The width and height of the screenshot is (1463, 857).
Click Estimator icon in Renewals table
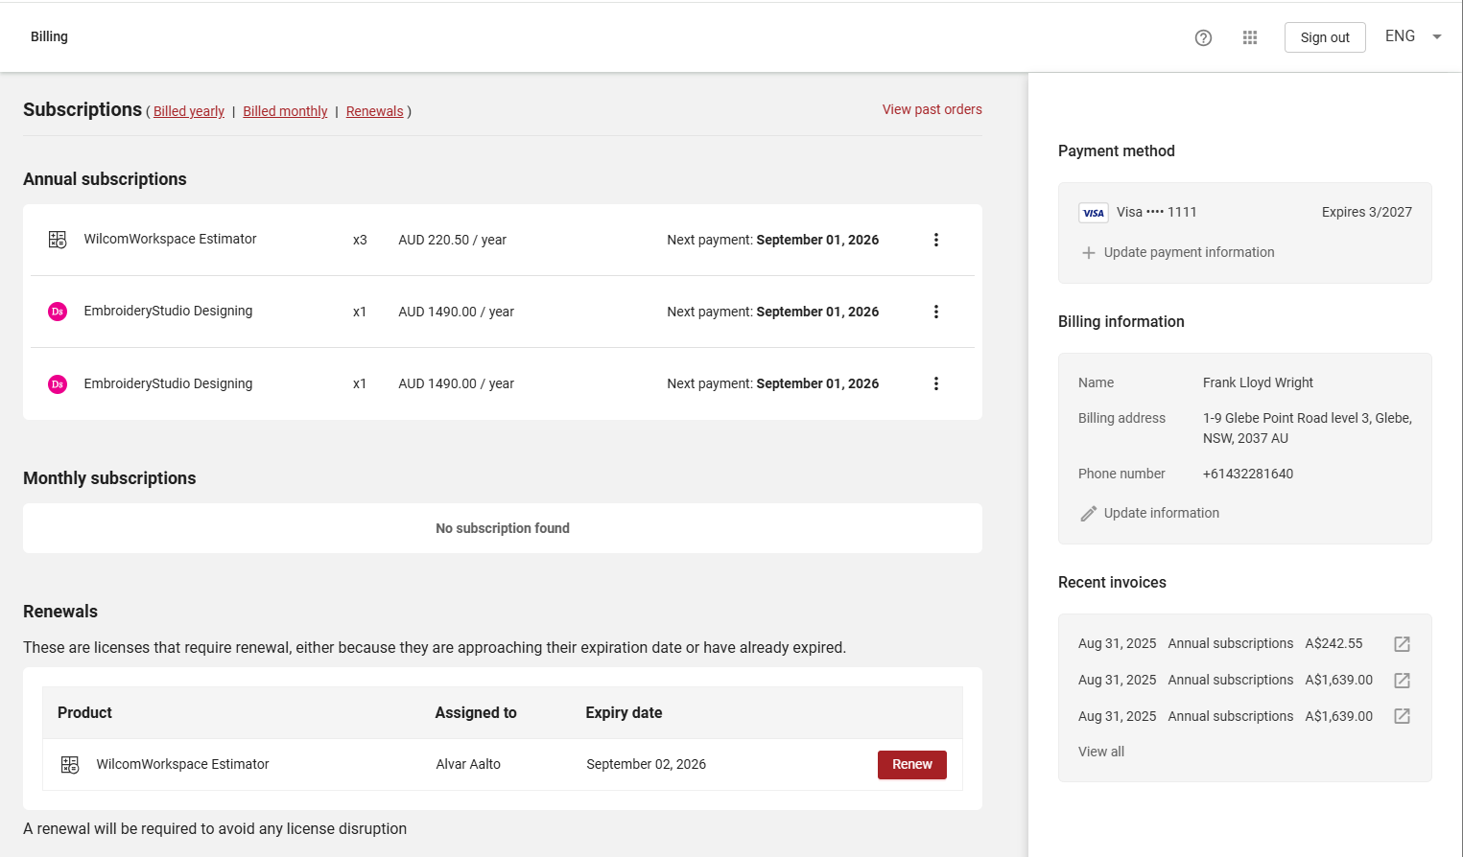tap(70, 765)
